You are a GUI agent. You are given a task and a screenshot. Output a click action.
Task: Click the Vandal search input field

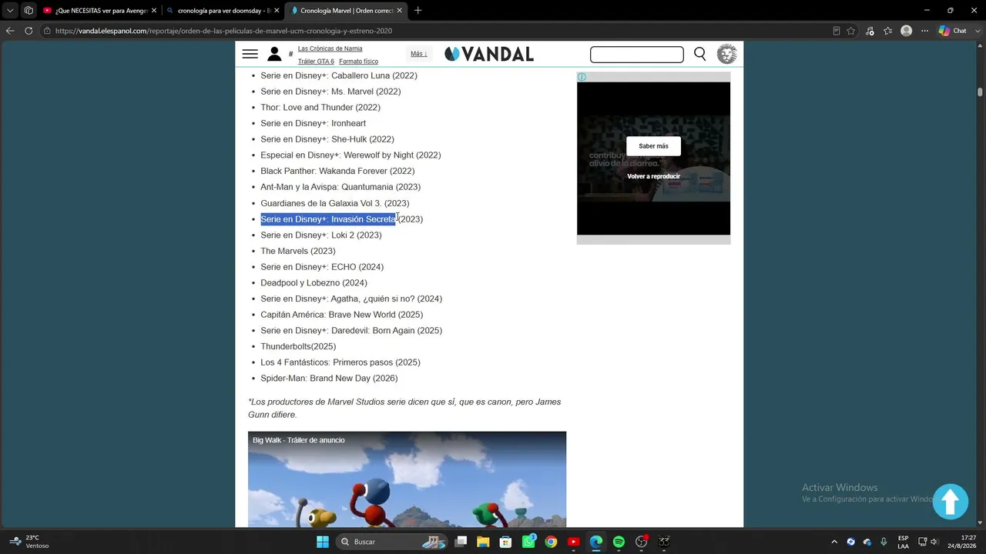pyautogui.click(x=636, y=54)
